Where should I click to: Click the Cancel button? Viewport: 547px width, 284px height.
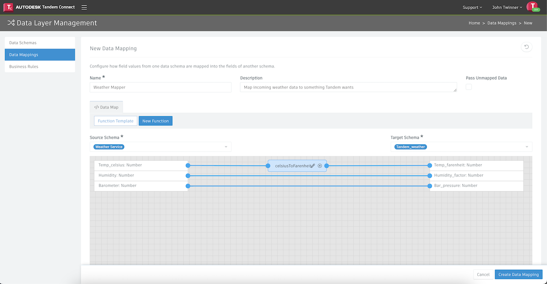(x=483, y=274)
